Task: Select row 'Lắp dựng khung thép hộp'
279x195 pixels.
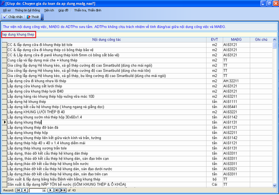Action: tap(25, 133)
